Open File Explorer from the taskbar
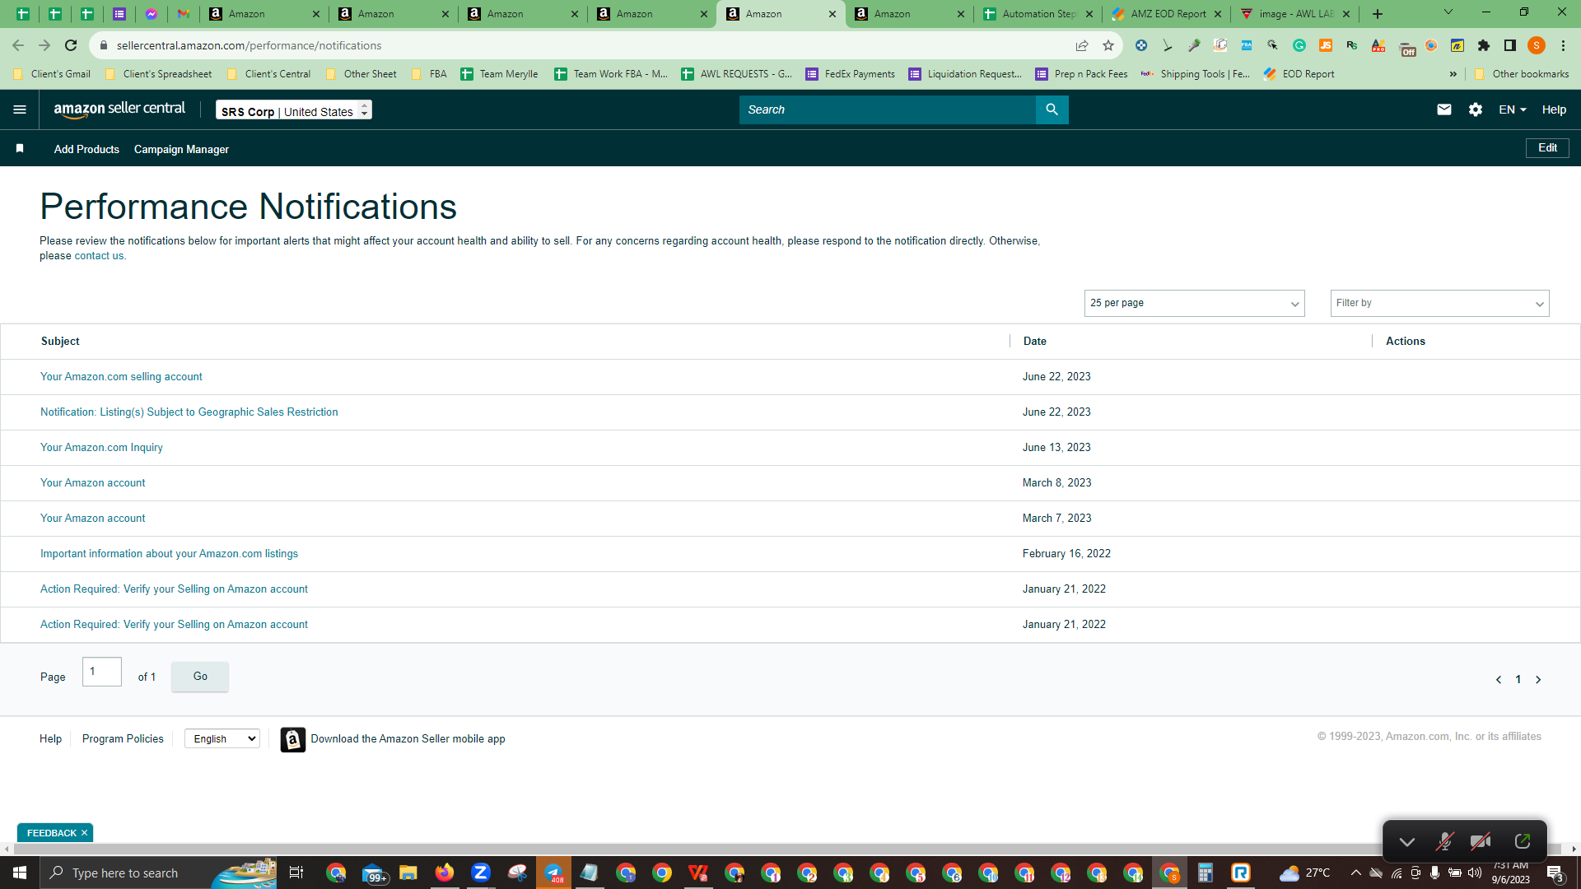The image size is (1581, 889). pyautogui.click(x=408, y=873)
